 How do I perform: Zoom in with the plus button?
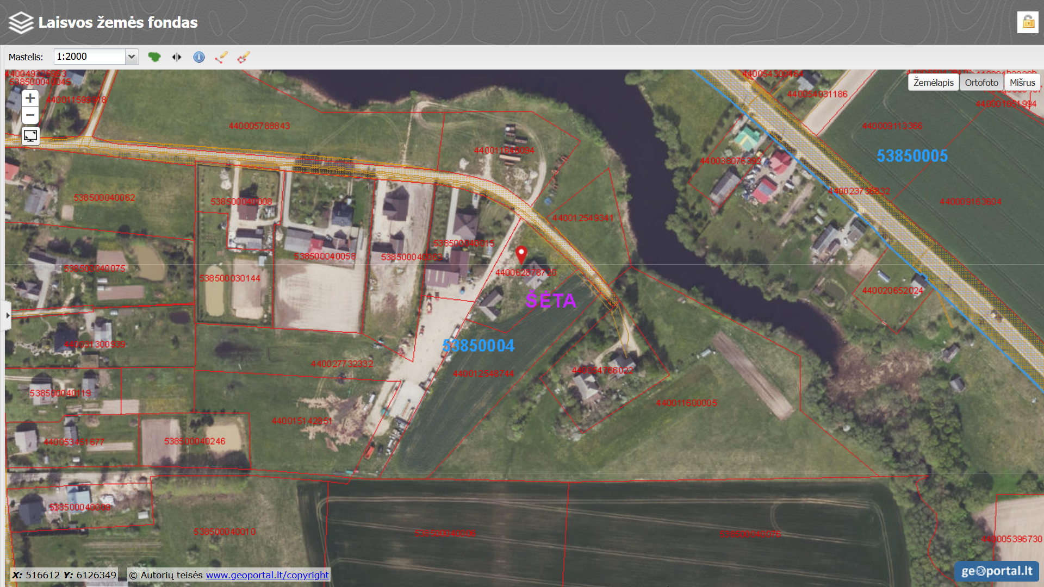click(x=30, y=98)
